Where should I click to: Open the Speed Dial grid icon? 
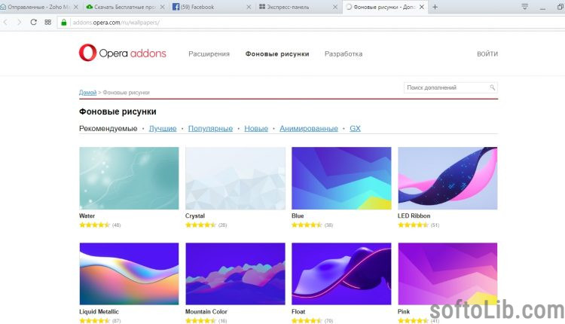coord(48,22)
